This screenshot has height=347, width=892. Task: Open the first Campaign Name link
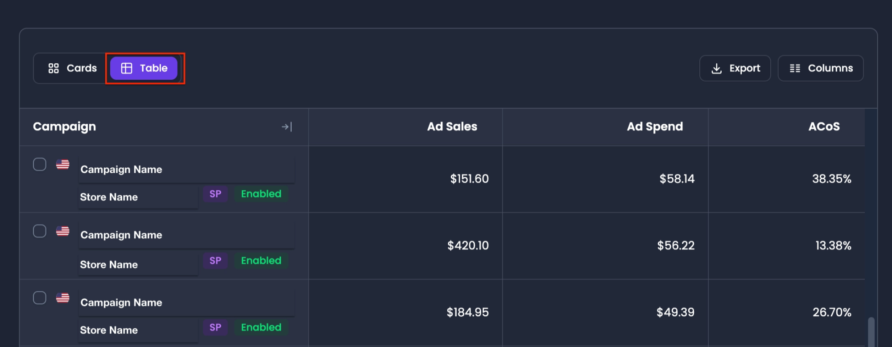(121, 169)
